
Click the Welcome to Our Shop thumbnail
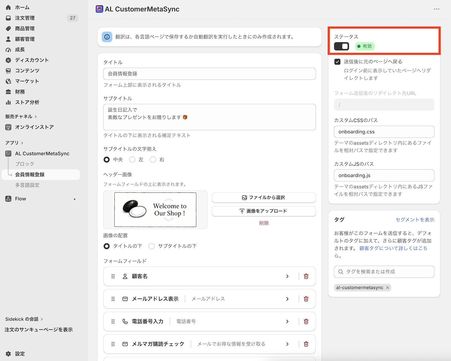coord(155,210)
